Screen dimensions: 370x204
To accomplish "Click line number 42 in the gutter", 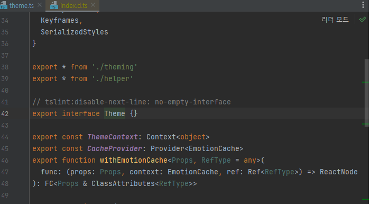I will point(5,114).
